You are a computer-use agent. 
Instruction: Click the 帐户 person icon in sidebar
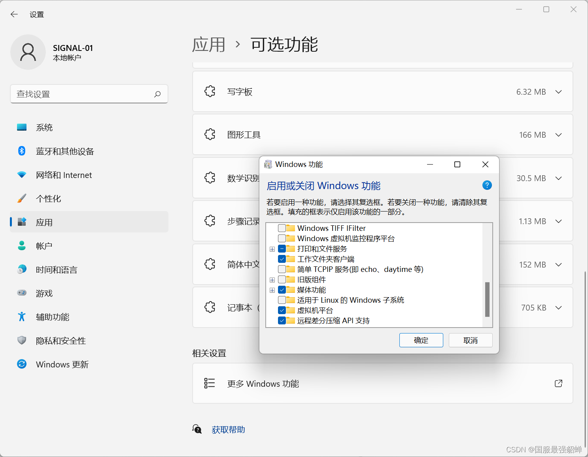point(22,246)
